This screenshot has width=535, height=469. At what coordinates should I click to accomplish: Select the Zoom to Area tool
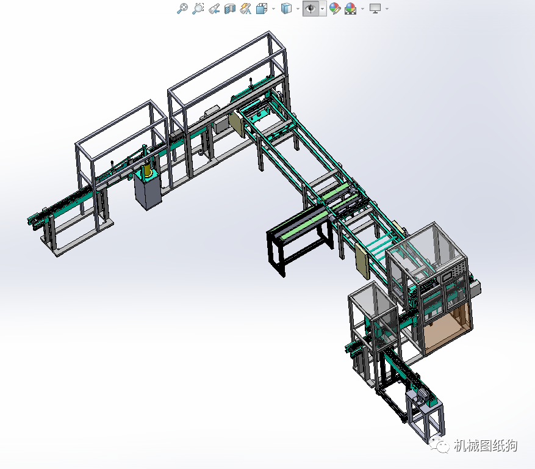[x=198, y=9]
